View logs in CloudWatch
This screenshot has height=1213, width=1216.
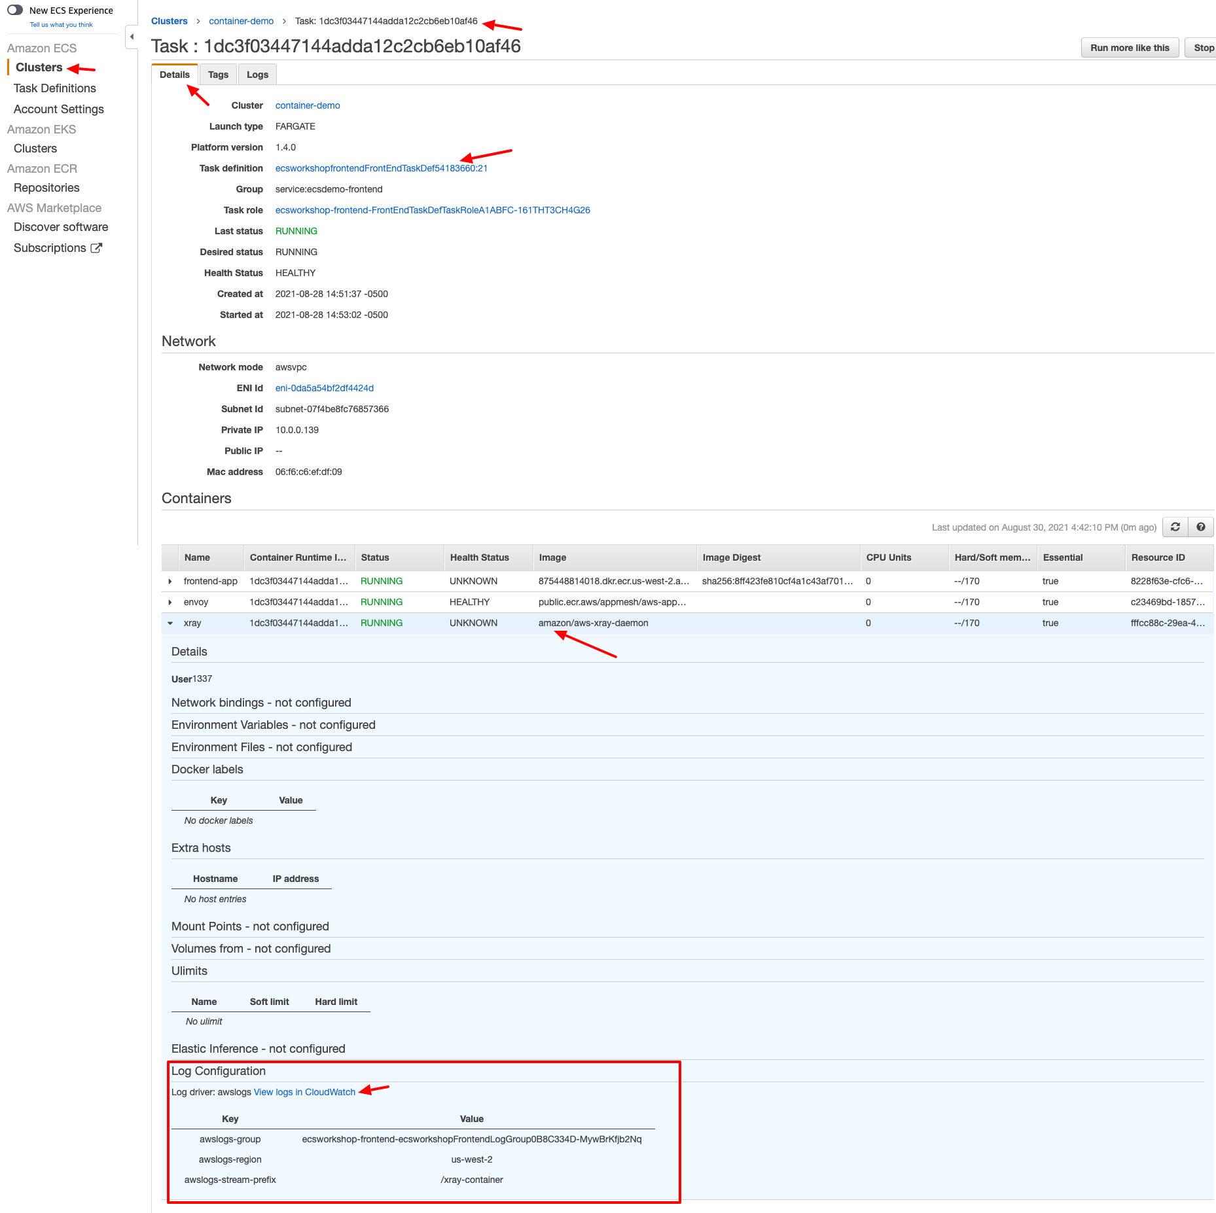(304, 1091)
